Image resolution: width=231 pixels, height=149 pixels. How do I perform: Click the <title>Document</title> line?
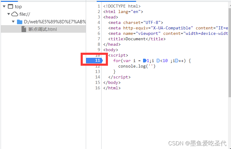137,39
